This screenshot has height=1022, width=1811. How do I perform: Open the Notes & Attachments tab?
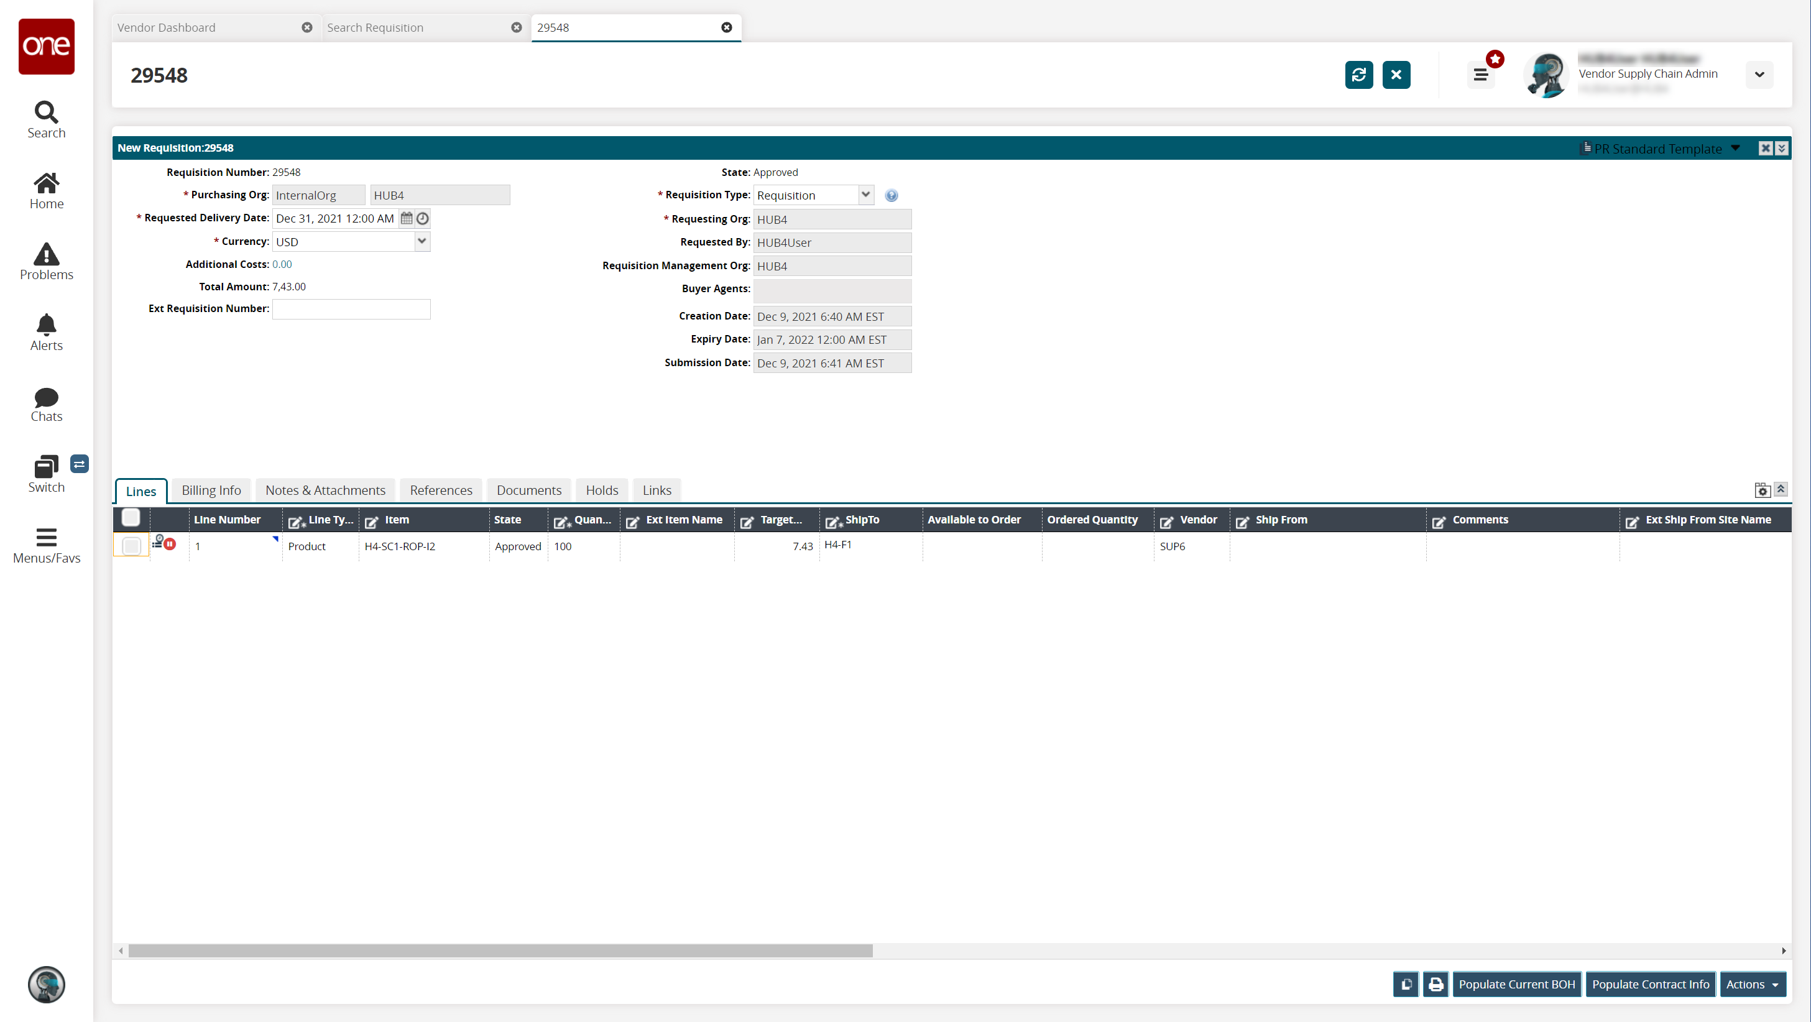[x=325, y=490]
